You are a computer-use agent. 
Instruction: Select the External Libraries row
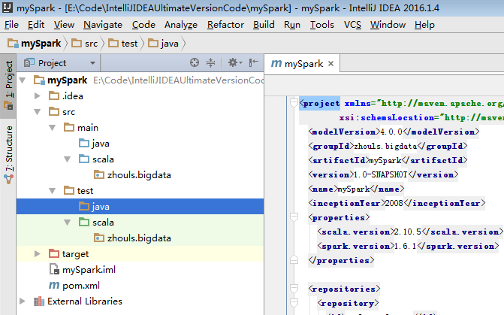pos(140,301)
